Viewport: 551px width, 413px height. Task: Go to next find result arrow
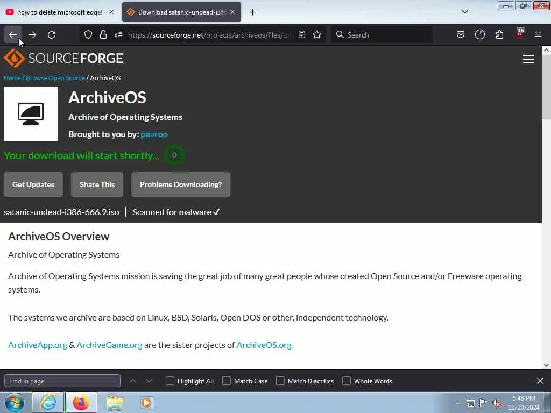coord(149,381)
